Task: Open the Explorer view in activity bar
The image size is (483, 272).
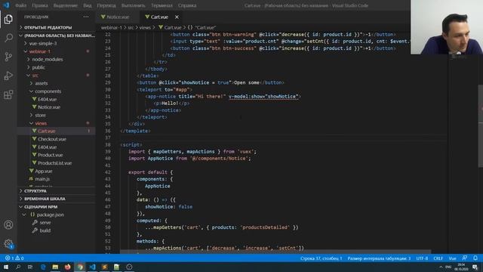Action: pos(8,19)
